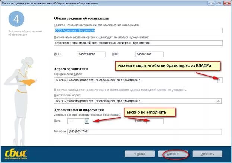Click the hint about matching legal and actual address
This screenshot has height=163, width=232.
(120, 90)
